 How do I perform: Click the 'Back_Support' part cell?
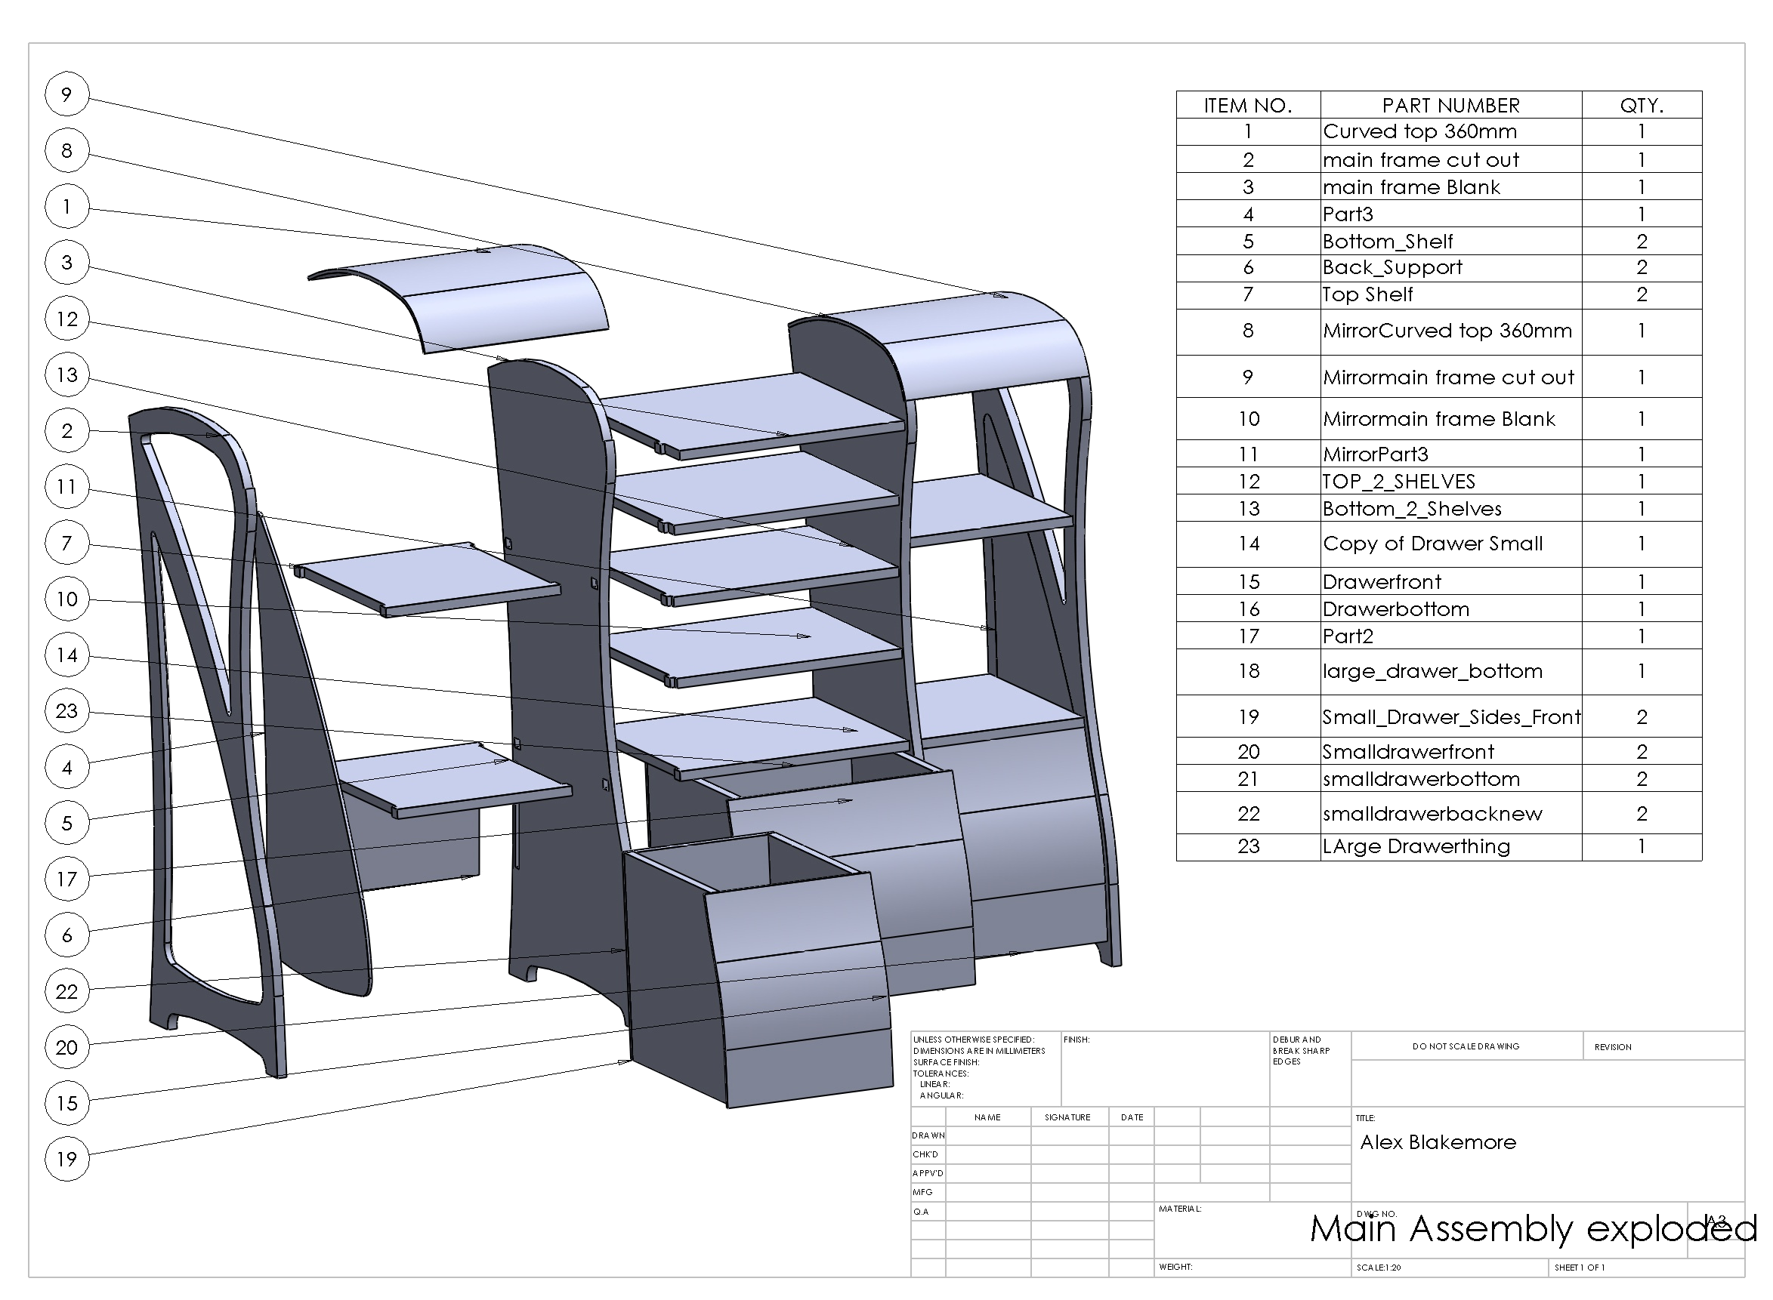point(1450,267)
